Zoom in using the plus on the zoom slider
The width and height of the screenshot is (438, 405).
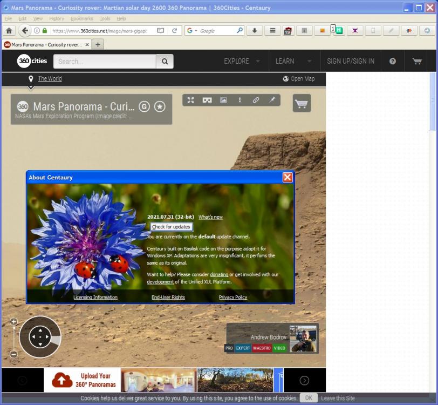coord(13,321)
